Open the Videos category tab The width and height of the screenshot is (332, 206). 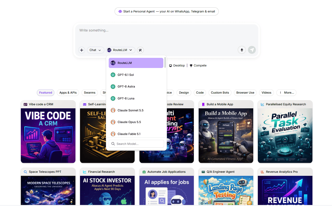coord(266,93)
